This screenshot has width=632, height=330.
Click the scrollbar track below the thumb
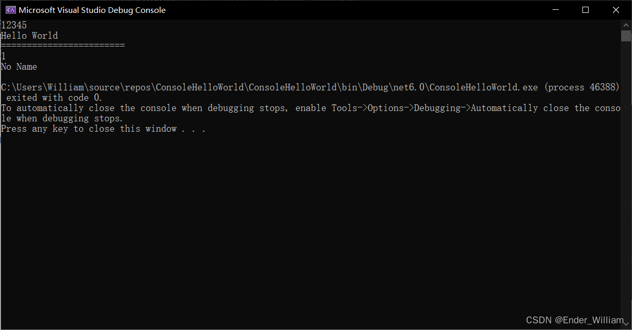pos(626,181)
